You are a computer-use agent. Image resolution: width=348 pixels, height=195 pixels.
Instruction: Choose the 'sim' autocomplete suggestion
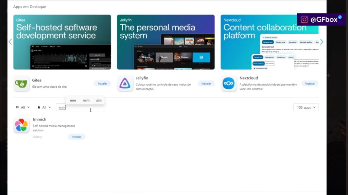(99, 101)
